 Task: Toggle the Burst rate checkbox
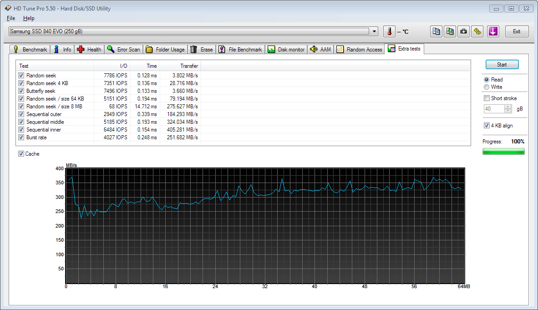point(21,137)
